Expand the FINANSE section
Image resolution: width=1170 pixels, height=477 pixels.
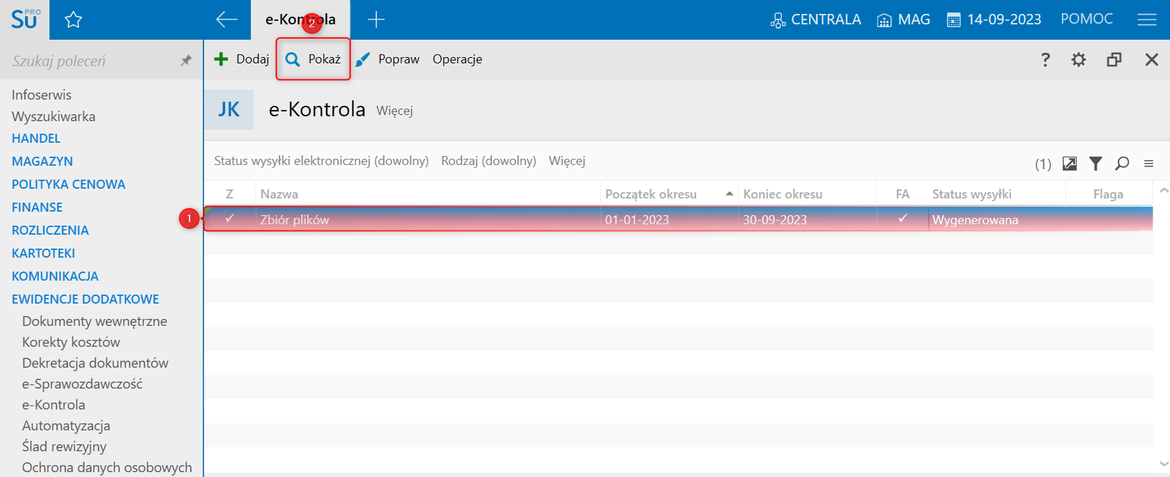pos(37,208)
